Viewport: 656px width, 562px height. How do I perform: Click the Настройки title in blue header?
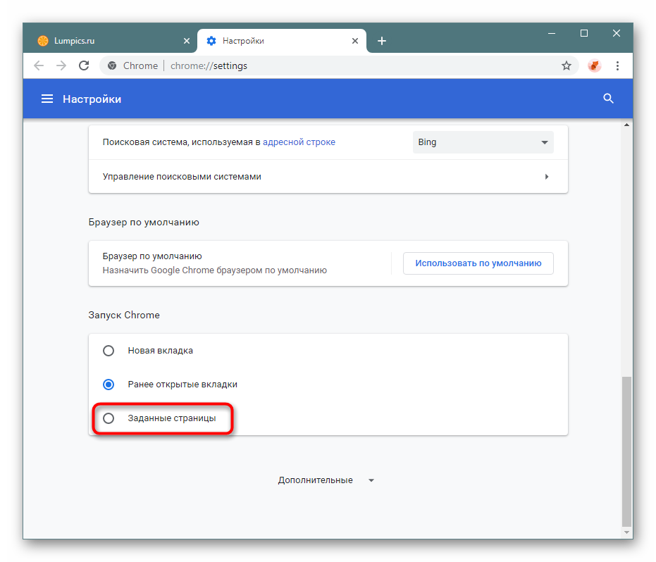(92, 99)
